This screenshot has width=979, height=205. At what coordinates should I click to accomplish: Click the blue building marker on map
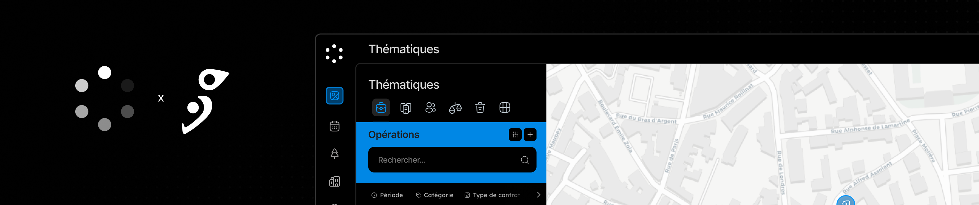pos(846,201)
